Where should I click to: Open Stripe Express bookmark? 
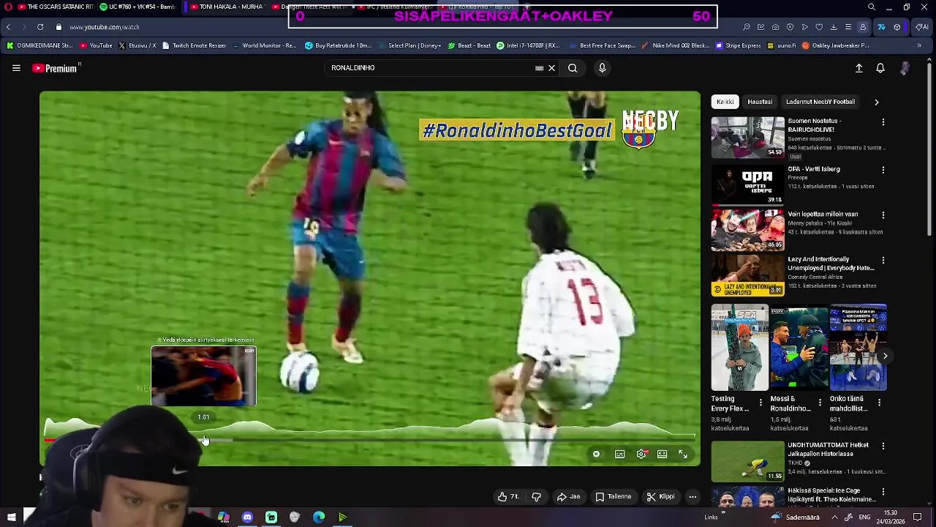point(738,45)
